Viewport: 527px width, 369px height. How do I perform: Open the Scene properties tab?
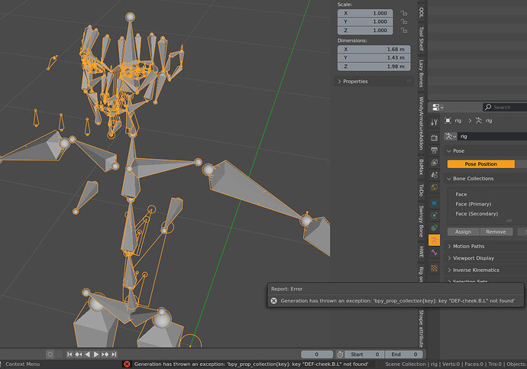(434, 175)
